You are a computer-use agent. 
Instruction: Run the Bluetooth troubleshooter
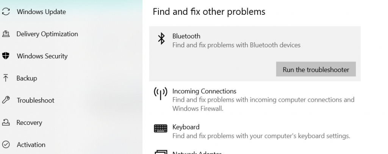pos(316,69)
